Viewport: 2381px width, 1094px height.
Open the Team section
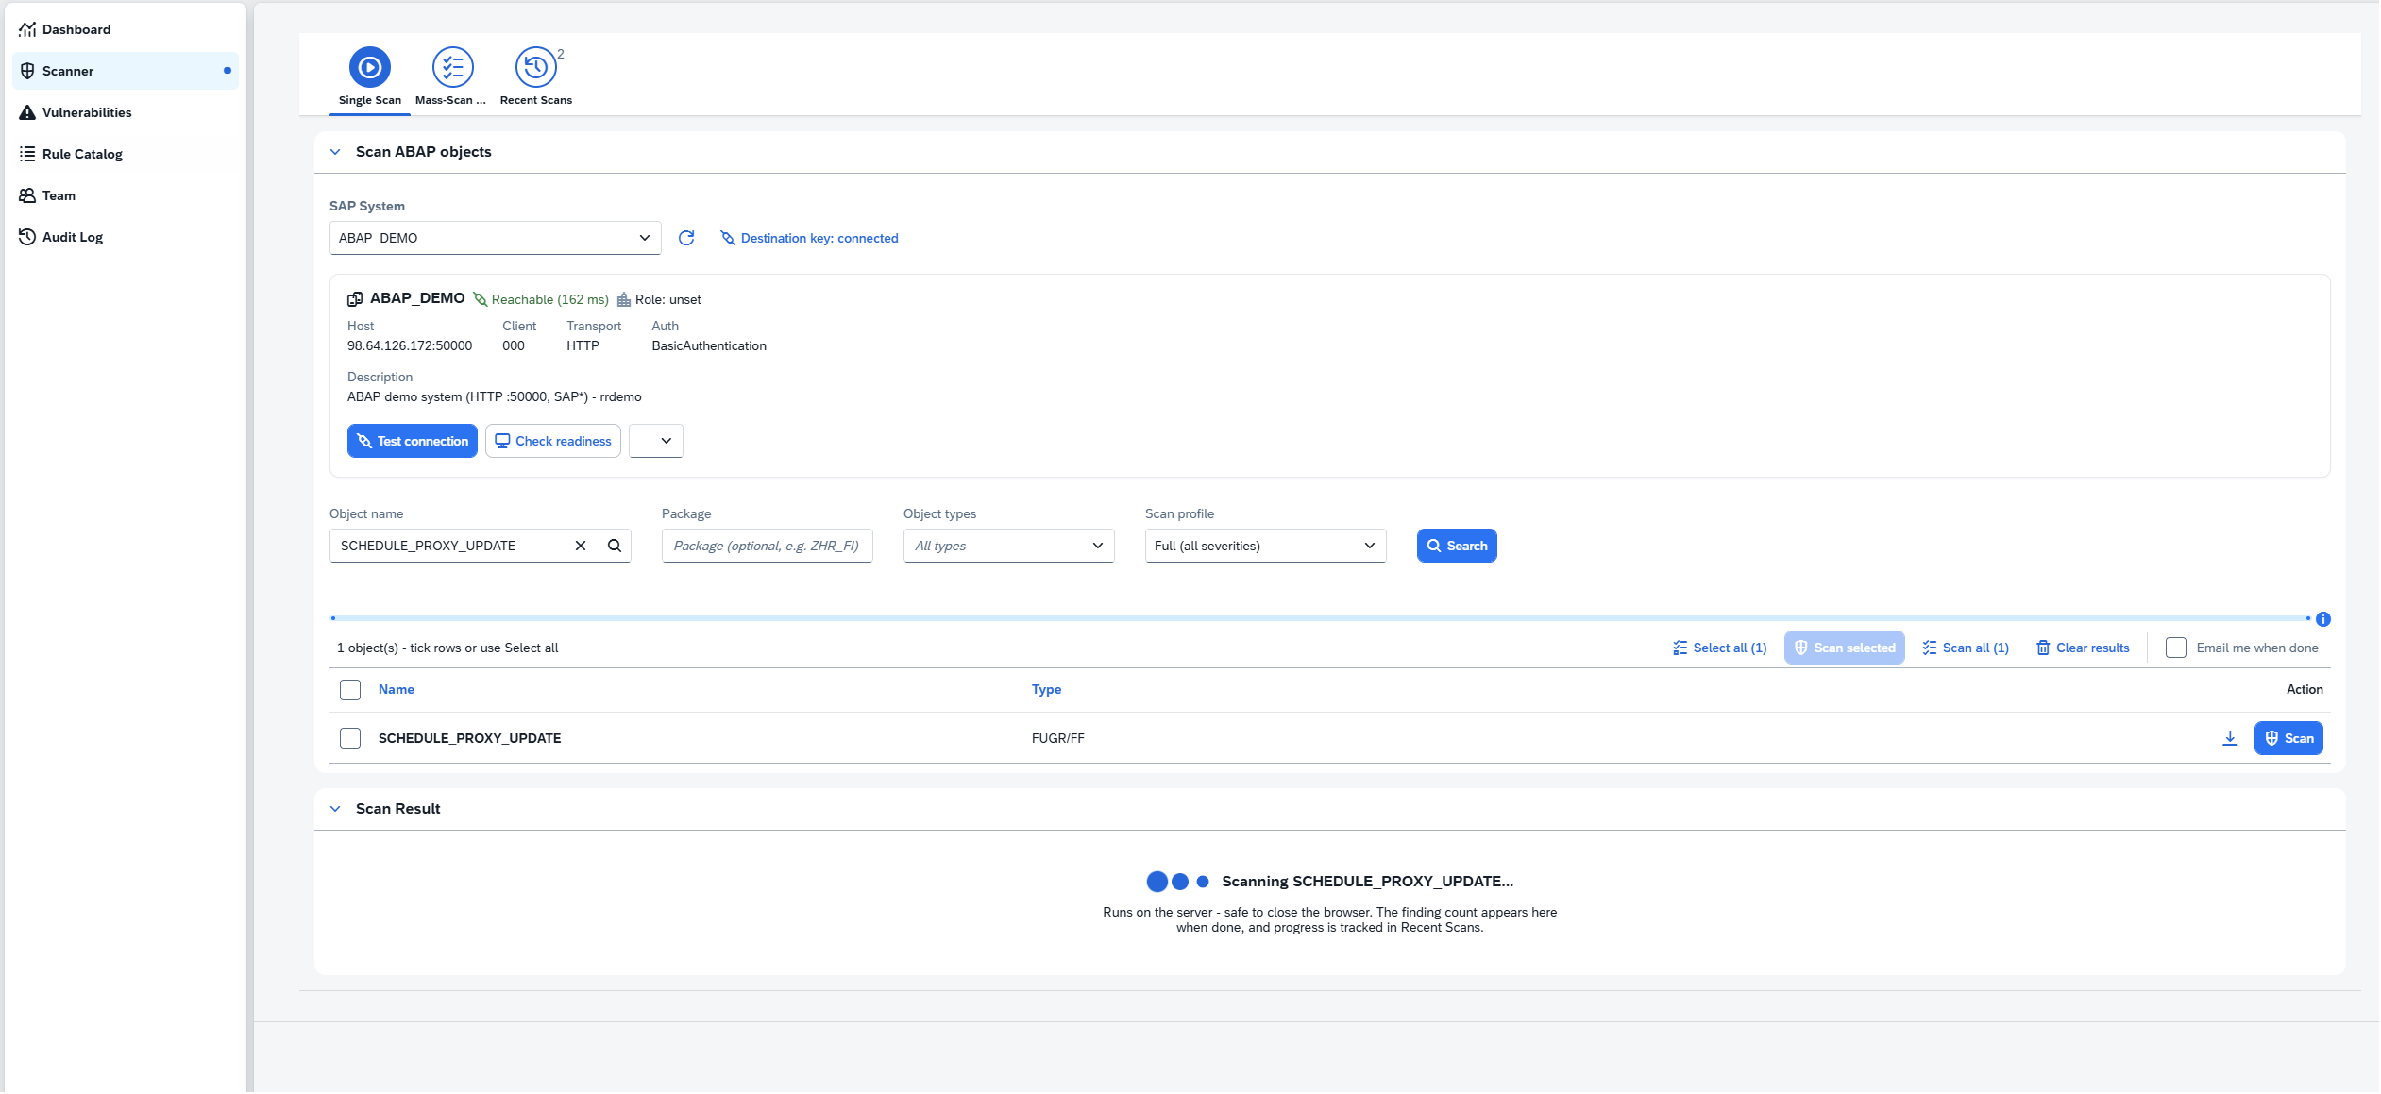(x=125, y=195)
